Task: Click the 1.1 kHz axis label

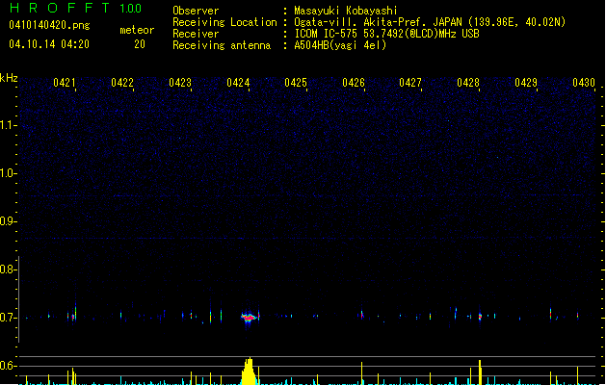Action: coord(8,125)
